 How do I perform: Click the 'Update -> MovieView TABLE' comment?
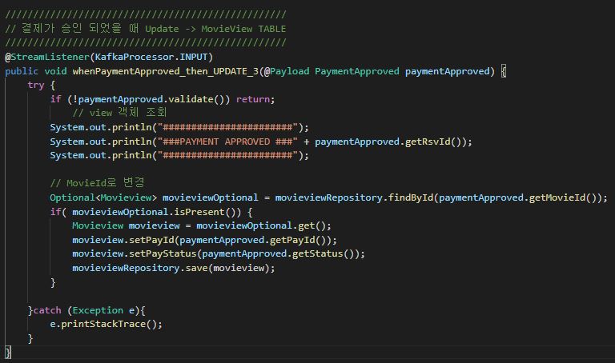click(x=215, y=29)
